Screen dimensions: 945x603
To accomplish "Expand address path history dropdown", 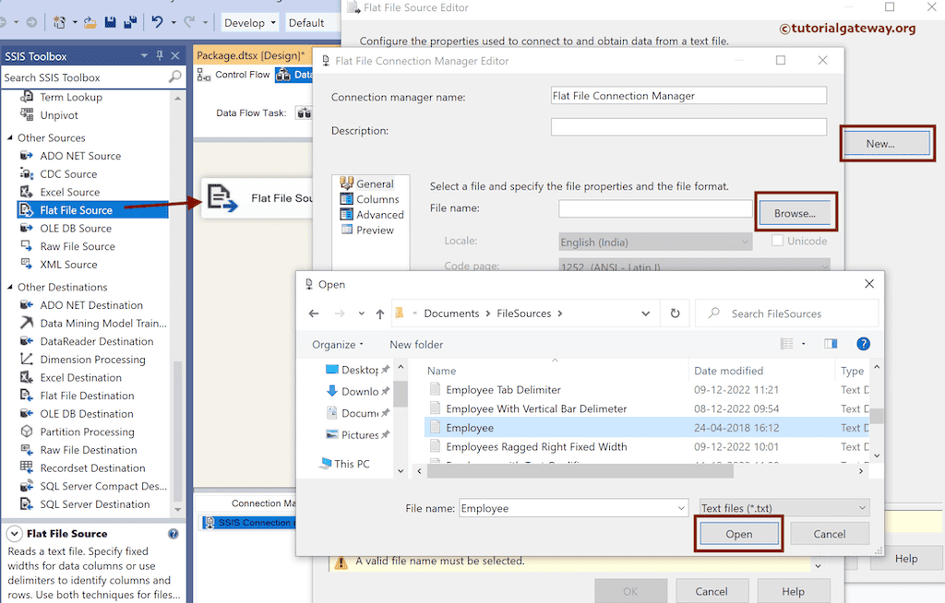I will (x=645, y=313).
